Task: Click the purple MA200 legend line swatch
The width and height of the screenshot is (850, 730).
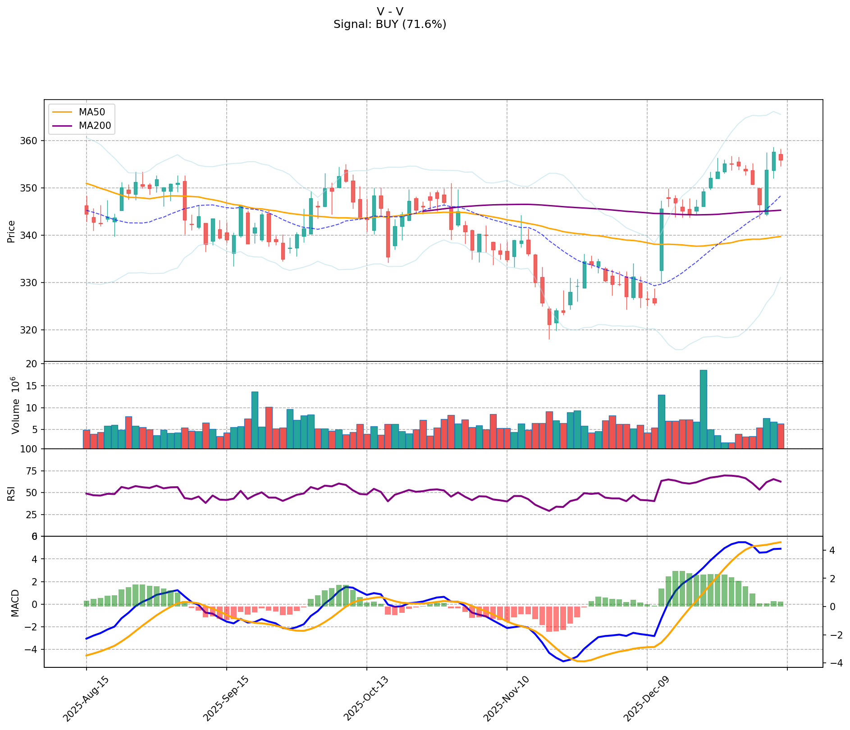Action: pos(62,126)
